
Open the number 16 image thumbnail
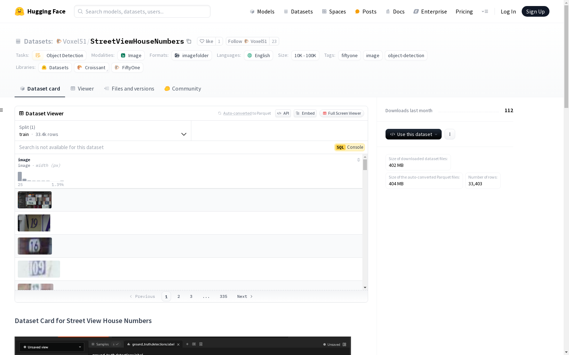click(35, 246)
